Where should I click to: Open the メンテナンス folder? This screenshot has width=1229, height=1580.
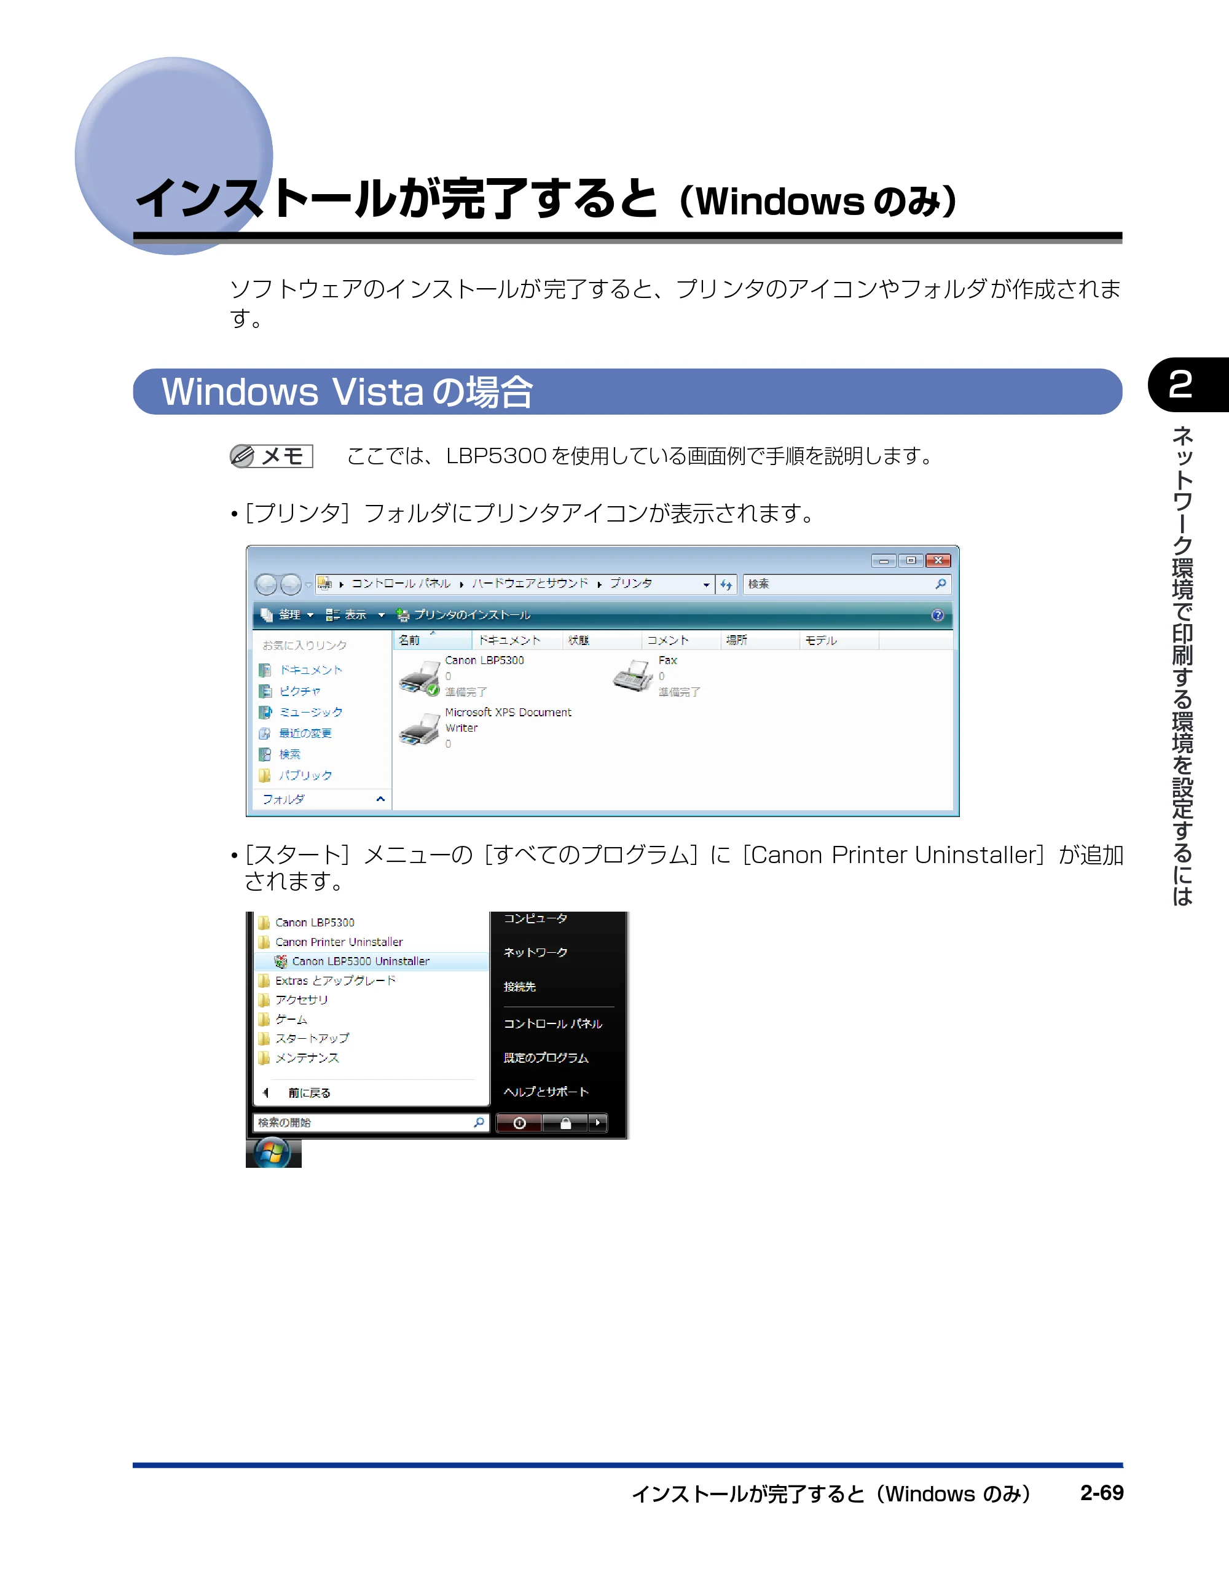(298, 1058)
